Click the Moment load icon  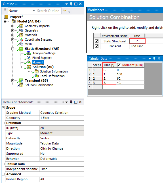pyautogui.click(x=29, y=62)
